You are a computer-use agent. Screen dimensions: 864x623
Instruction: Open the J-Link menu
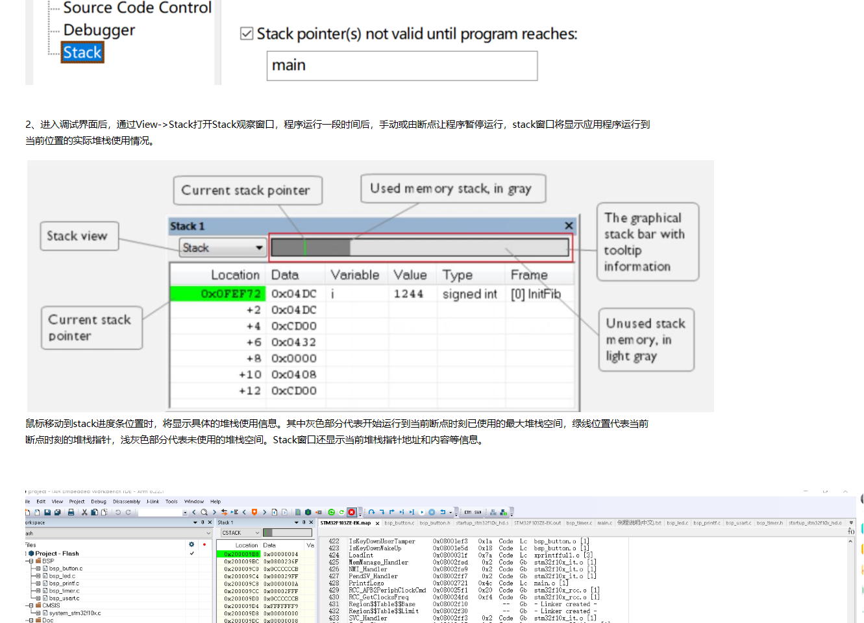pyautogui.click(x=153, y=501)
